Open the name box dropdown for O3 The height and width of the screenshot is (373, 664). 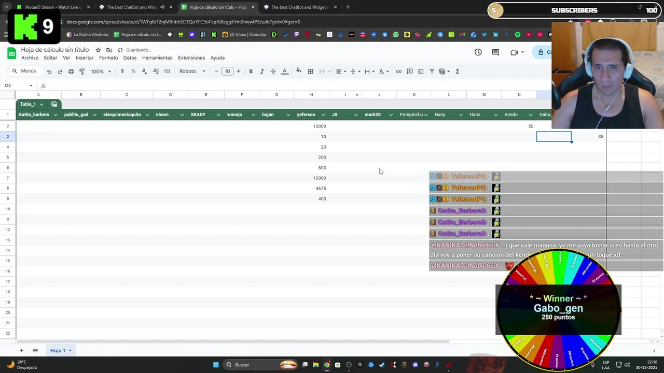(31, 86)
